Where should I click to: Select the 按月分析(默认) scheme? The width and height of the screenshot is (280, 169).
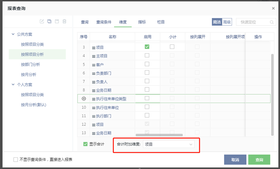pos(34,105)
